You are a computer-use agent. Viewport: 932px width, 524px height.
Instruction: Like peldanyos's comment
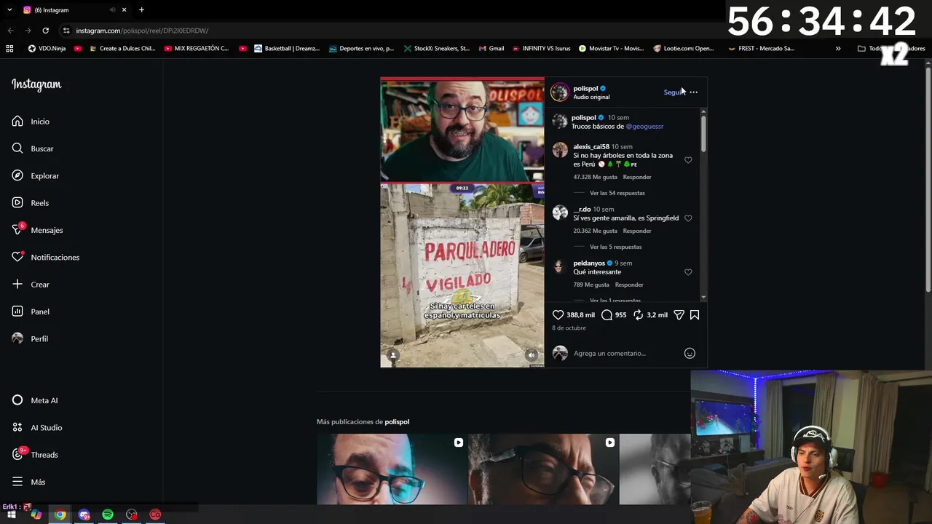click(688, 272)
